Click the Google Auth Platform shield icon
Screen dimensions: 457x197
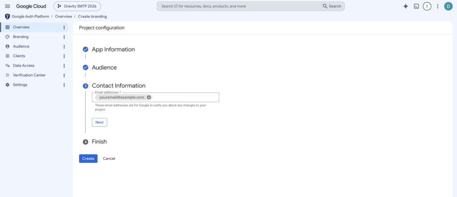pyautogui.click(x=7, y=16)
